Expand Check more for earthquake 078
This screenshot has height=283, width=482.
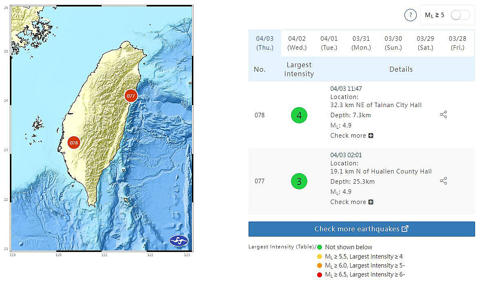[x=351, y=136]
